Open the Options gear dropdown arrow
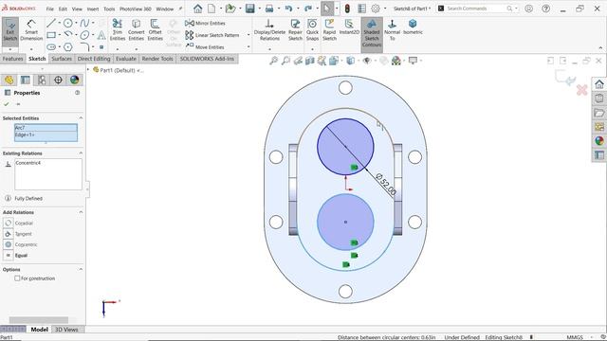607x341 pixels. (x=385, y=9)
